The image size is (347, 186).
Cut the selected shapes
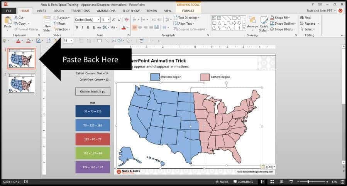19,18
